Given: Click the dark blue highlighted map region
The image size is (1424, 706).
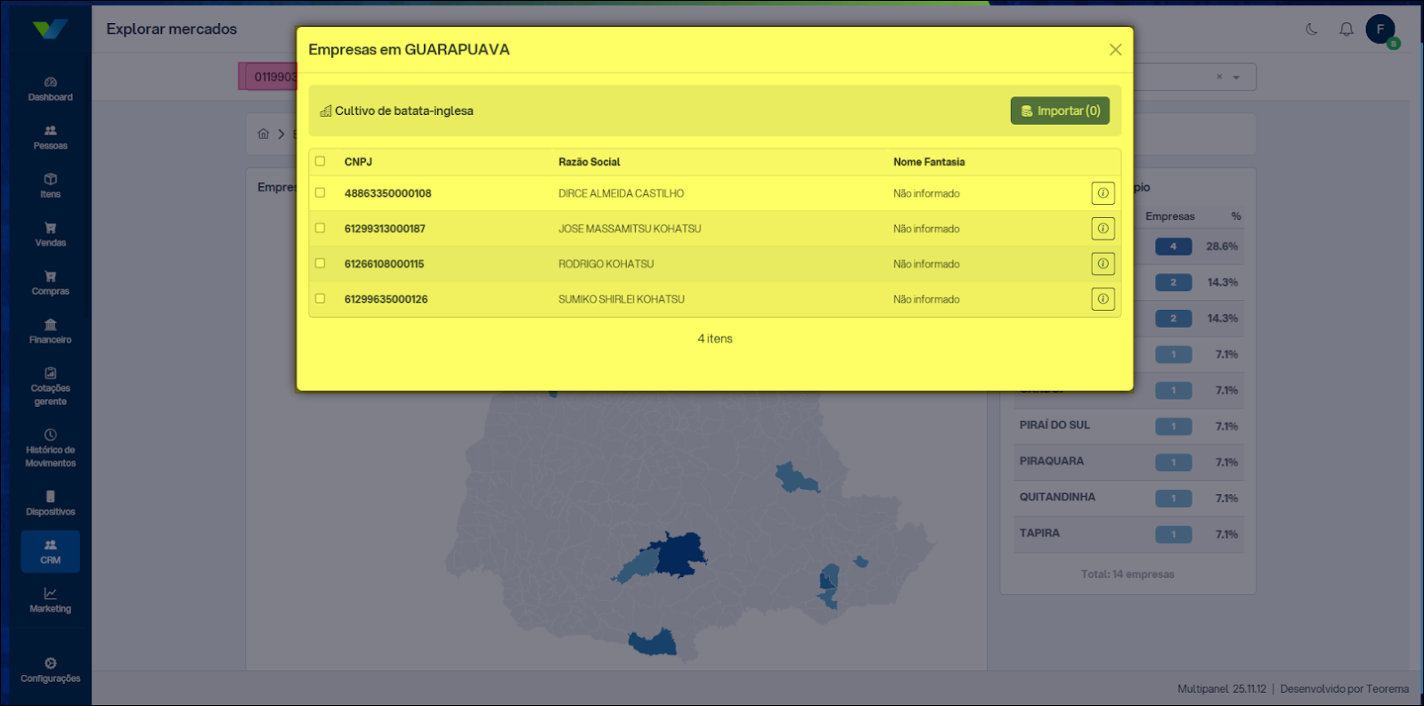Looking at the screenshot, I should (681, 555).
